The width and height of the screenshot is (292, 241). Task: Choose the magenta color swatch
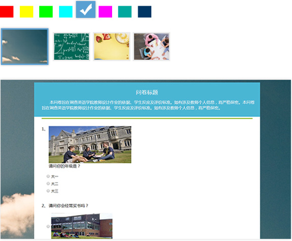pos(105,12)
